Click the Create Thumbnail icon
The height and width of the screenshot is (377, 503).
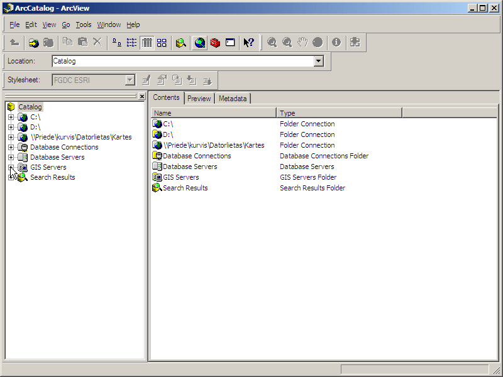click(x=355, y=42)
